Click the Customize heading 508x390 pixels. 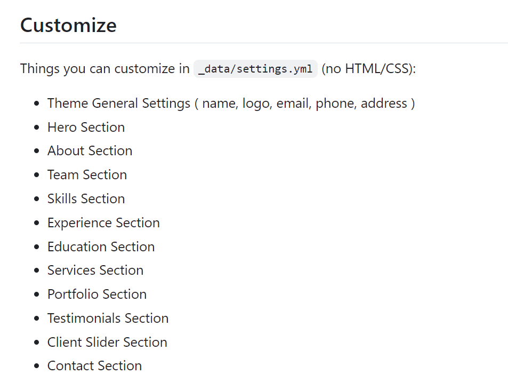[68, 25]
